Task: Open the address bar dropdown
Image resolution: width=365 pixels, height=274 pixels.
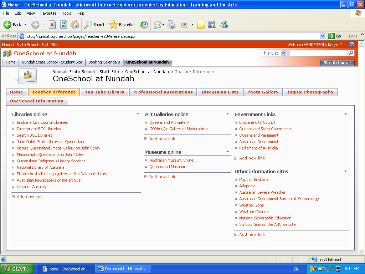Action: click(323, 36)
